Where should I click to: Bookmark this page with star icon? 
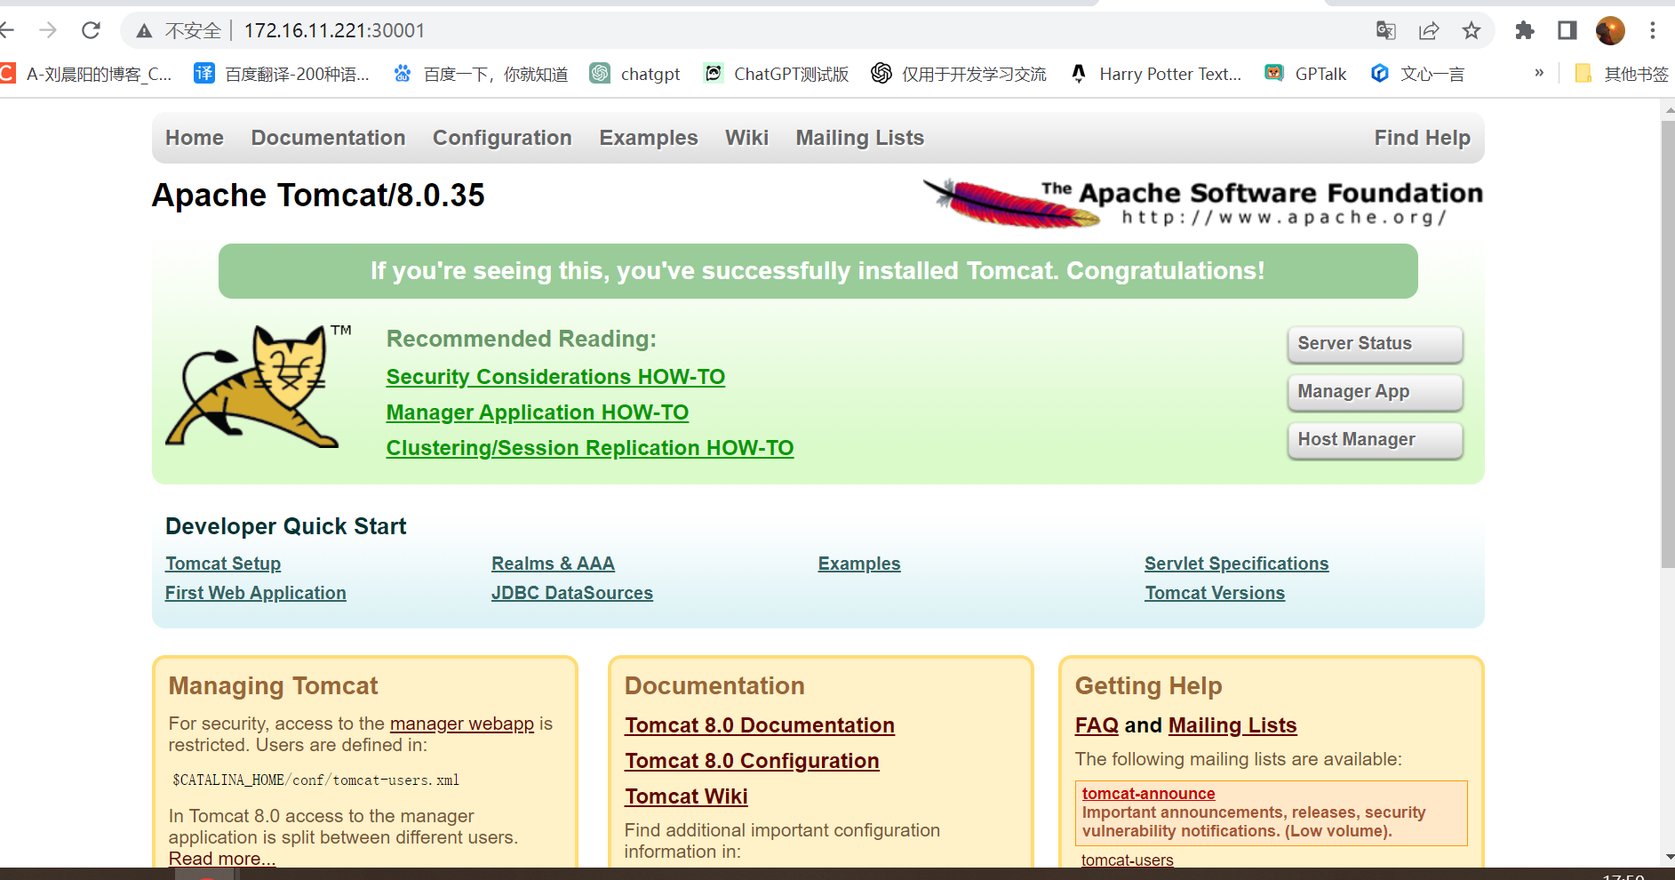pyautogui.click(x=1472, y=31)
